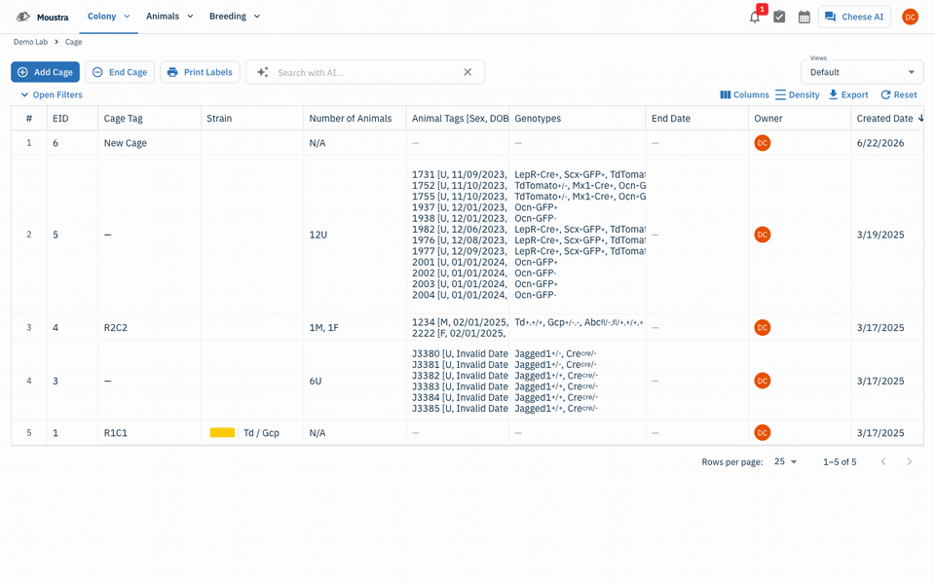935x584 pixels.
Task: Go to next page arrow
Action: pyautogui.click(x=910, y=461)
